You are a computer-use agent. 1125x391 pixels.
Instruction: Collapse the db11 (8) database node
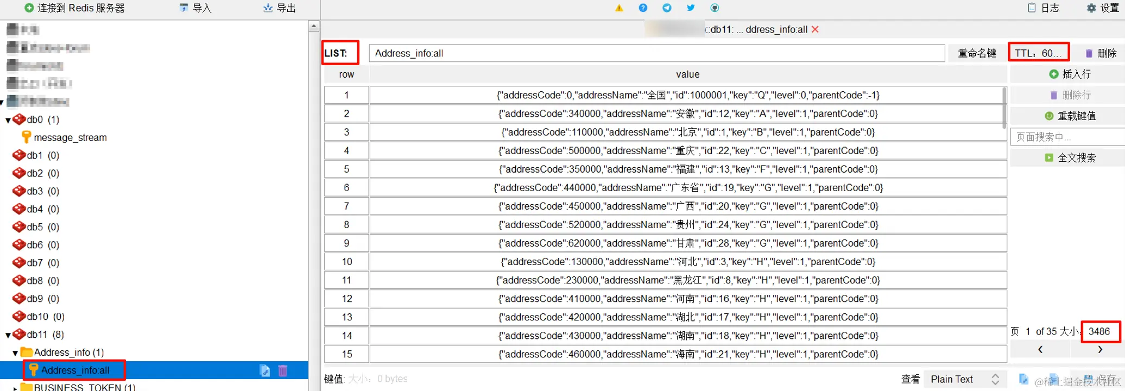8,335
